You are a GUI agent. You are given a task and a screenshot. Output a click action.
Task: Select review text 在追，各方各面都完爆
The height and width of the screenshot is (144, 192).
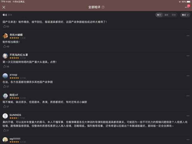(x=28, y=82)
